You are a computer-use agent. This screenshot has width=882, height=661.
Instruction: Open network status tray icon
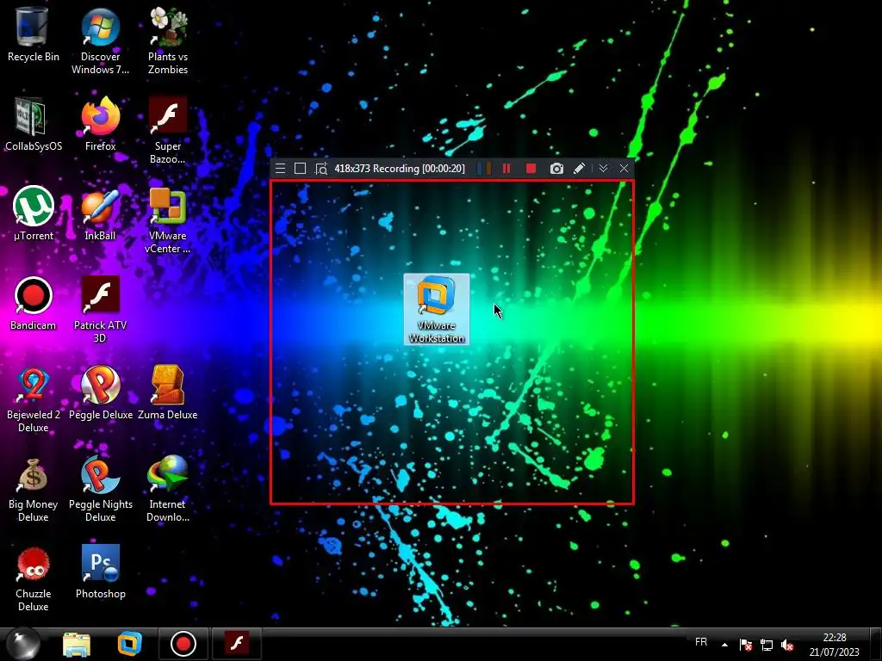pos(766,645)
